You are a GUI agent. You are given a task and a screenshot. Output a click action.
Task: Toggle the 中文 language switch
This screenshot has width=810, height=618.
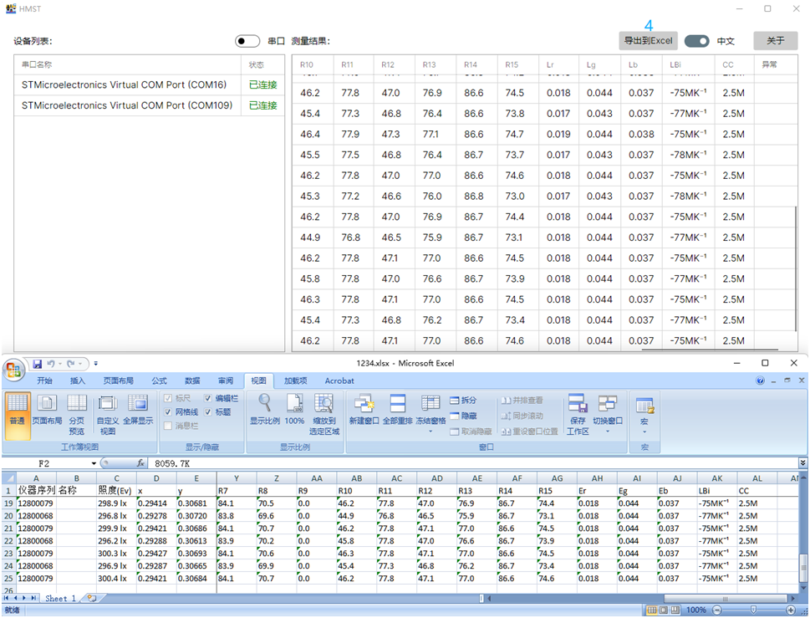pos(696,41)
